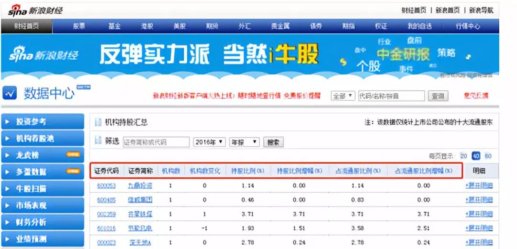Open 行情中心 in the navigation bar

click(x=468, y=26)
